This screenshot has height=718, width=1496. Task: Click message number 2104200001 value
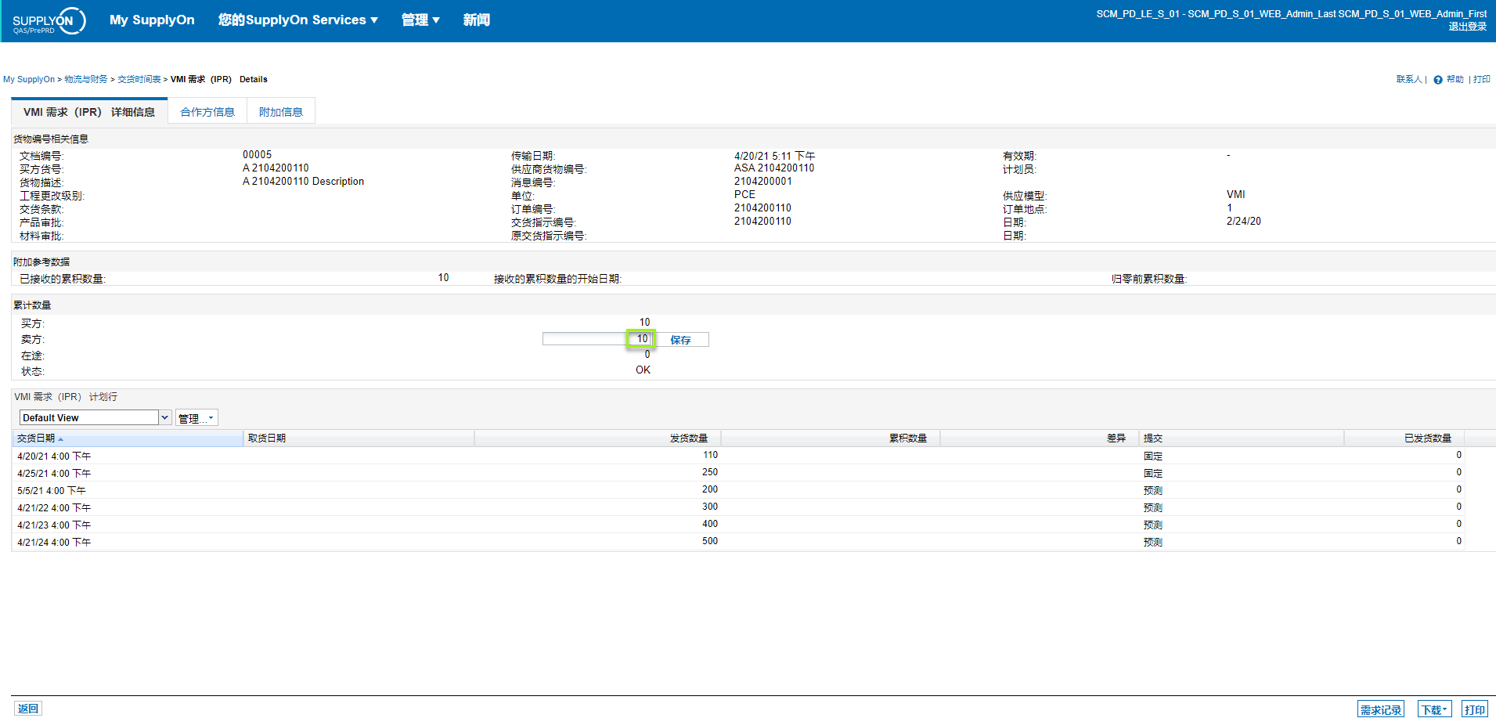point(763,182)
